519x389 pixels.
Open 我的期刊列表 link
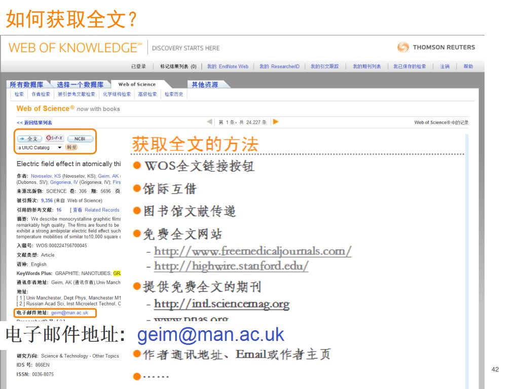pos(367,66)
